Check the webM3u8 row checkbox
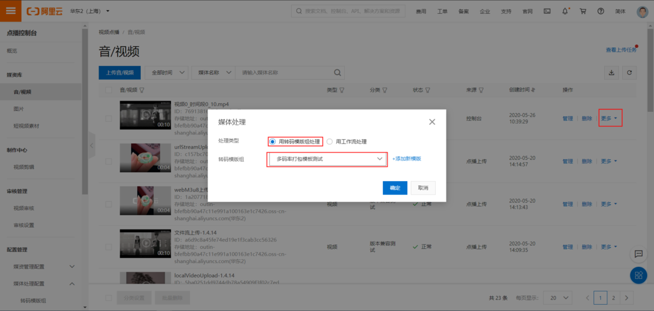The image size is (654, 311). click(x=109, y=204)
